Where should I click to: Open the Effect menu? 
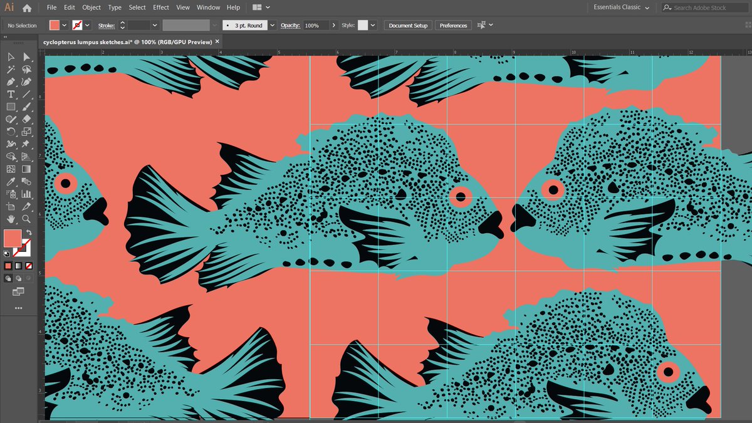coord(161,8)
